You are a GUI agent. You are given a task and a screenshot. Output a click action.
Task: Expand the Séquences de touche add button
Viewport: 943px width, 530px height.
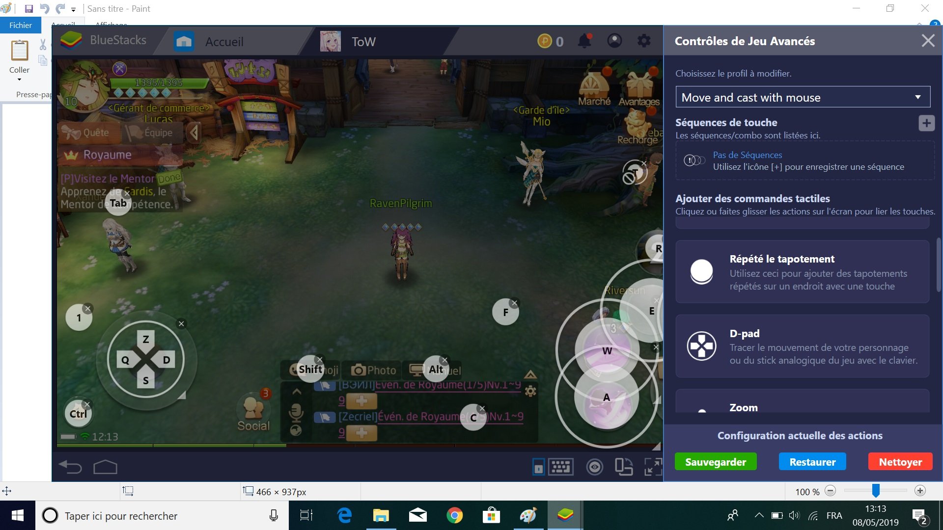pos(927,123)
